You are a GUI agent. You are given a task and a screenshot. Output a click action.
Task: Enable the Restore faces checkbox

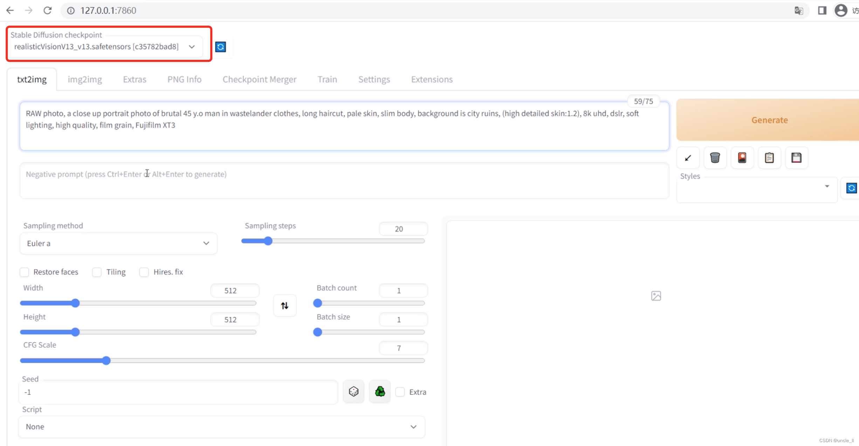25,272
